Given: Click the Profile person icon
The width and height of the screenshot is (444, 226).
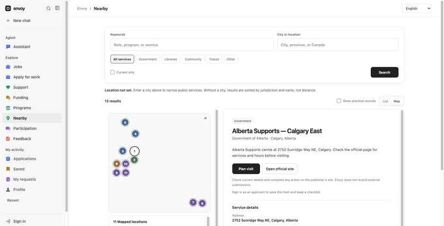Looking at the screenshot, I should tap(8, 190).
